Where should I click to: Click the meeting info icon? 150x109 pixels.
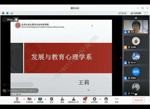pos(3,13)
